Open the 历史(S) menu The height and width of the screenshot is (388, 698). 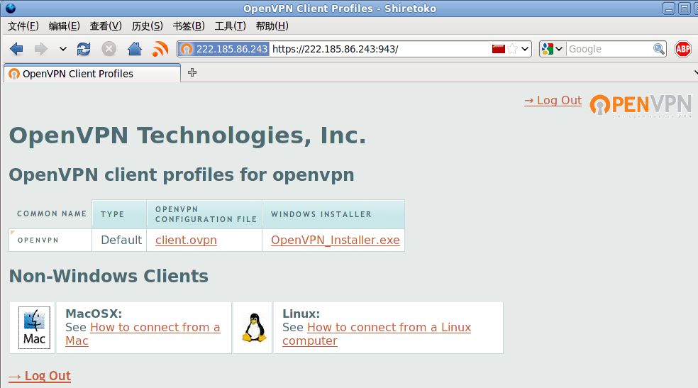147,26
